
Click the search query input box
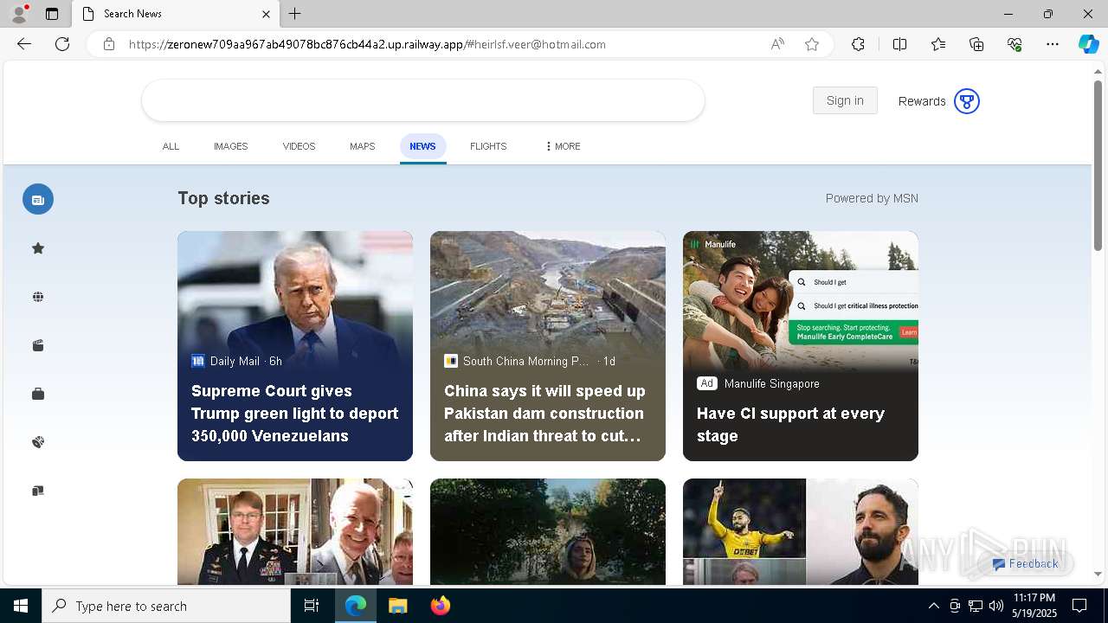[423, 100]
